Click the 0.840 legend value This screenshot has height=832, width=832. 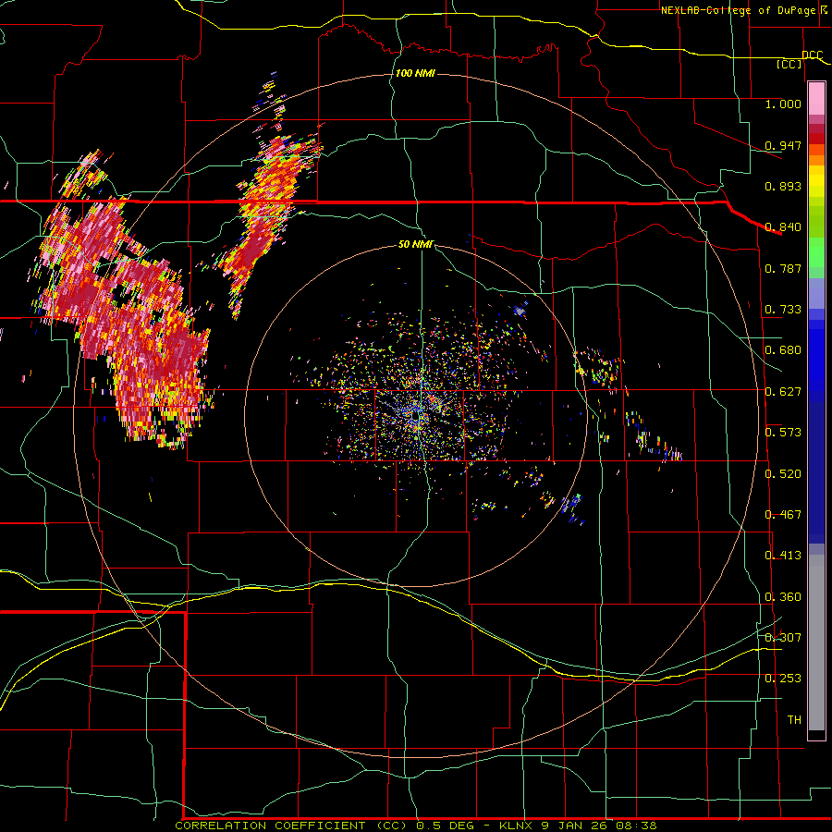tap(783, 227)
